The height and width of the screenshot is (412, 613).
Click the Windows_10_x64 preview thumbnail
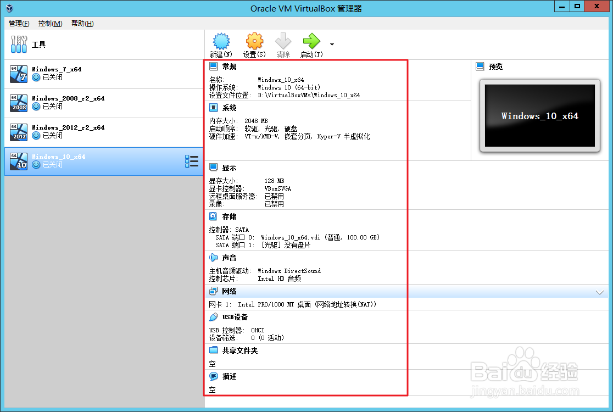539,116
